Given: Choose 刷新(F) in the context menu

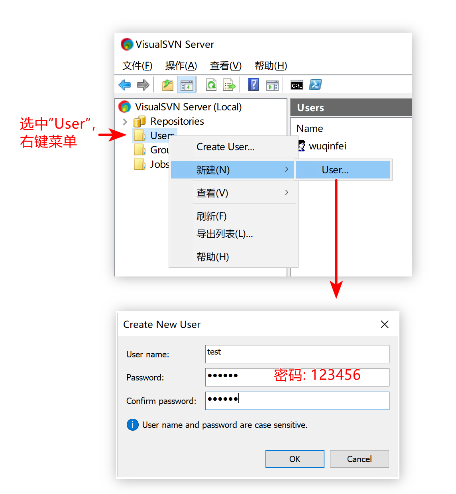Looking at the screenshot, I should click(x=233, y=216).
